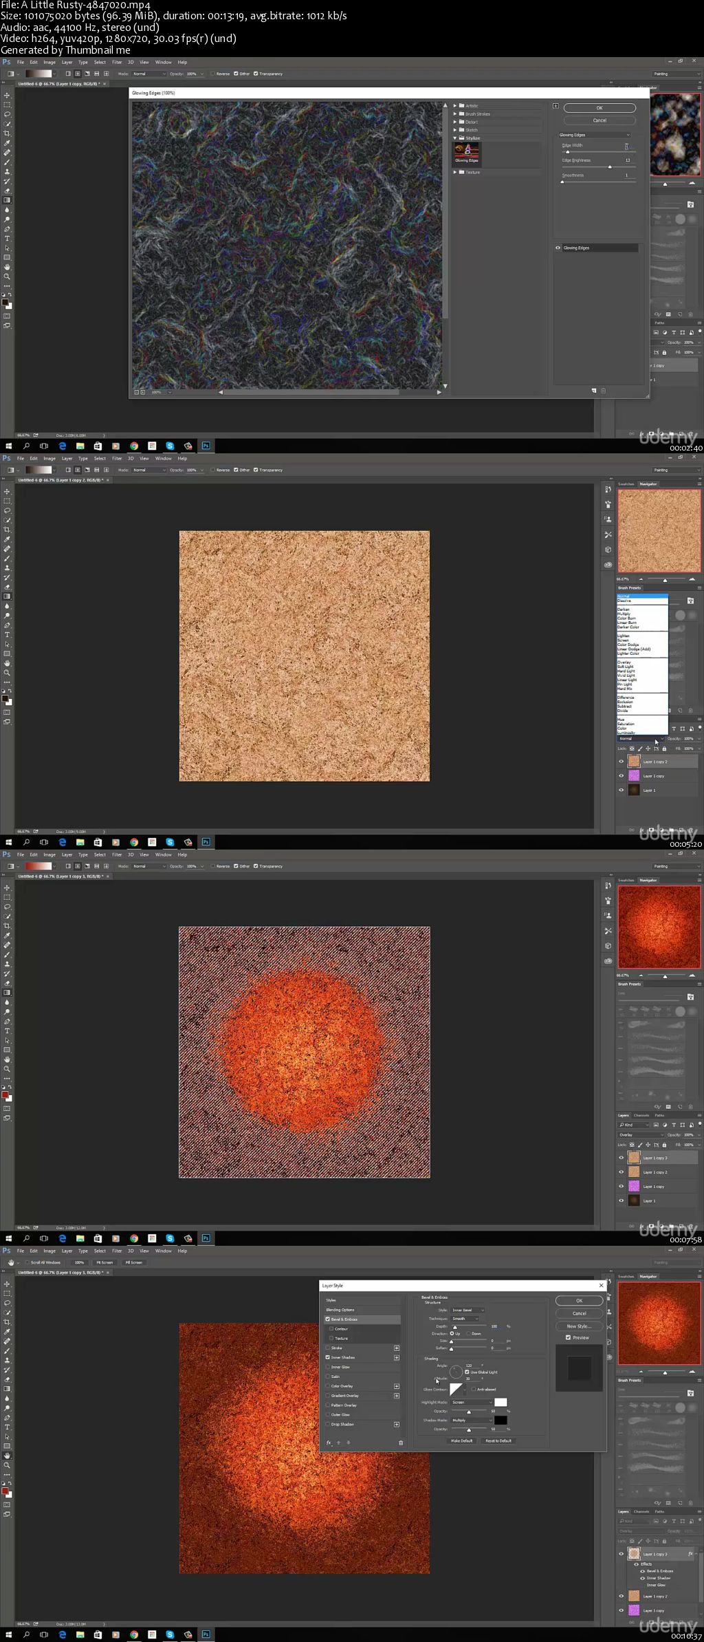Viewport: 704px width, 1642px height.
Task: Click Reset to Default in Layer Style
Action: 498,1440
